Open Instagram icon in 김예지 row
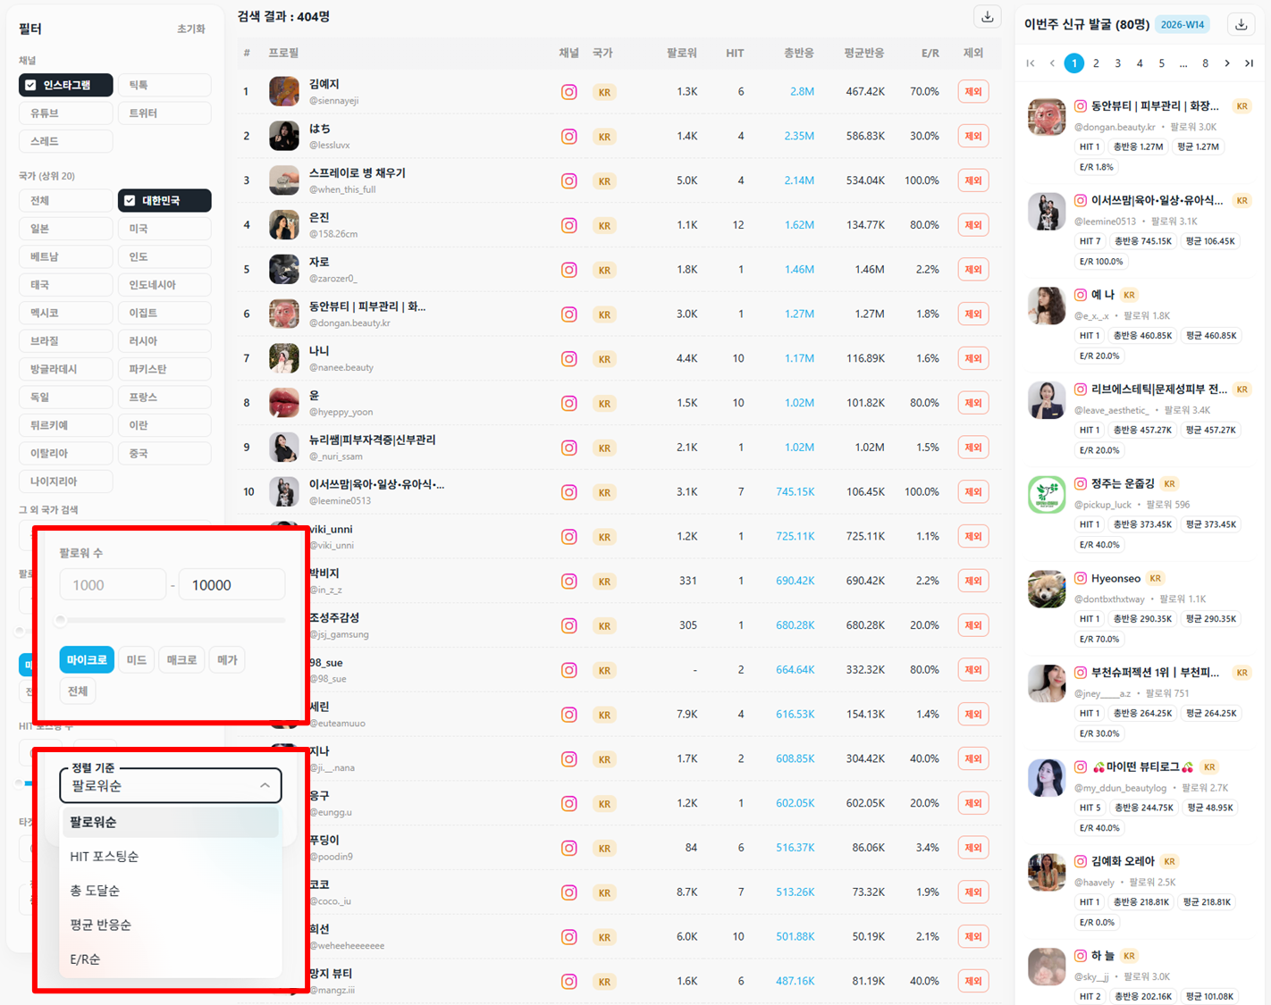 pos(568,92)
